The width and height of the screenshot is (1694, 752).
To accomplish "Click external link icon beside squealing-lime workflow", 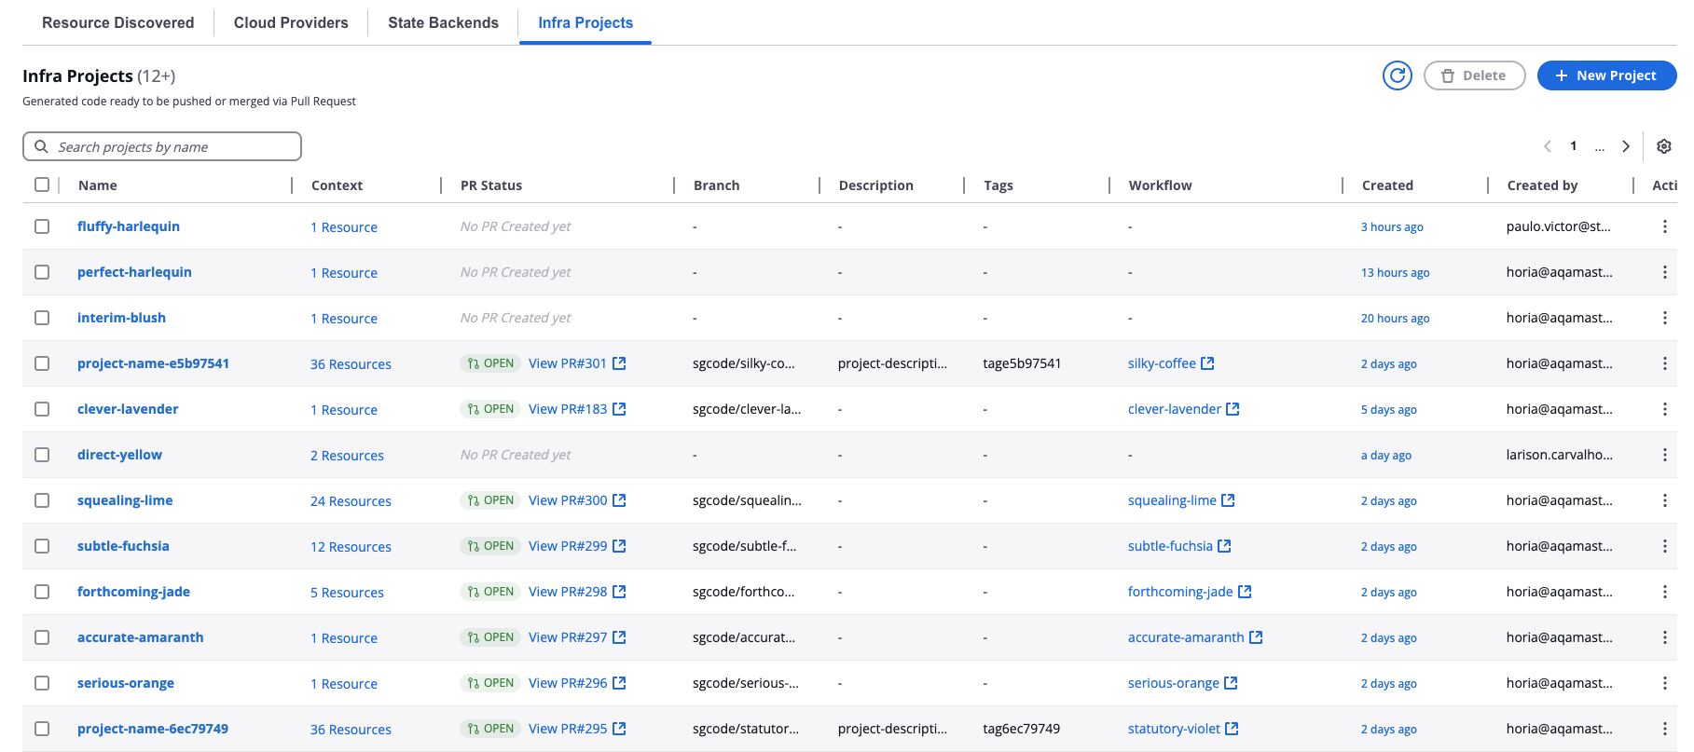I will pyautogui.click(x=1228, y=500).
